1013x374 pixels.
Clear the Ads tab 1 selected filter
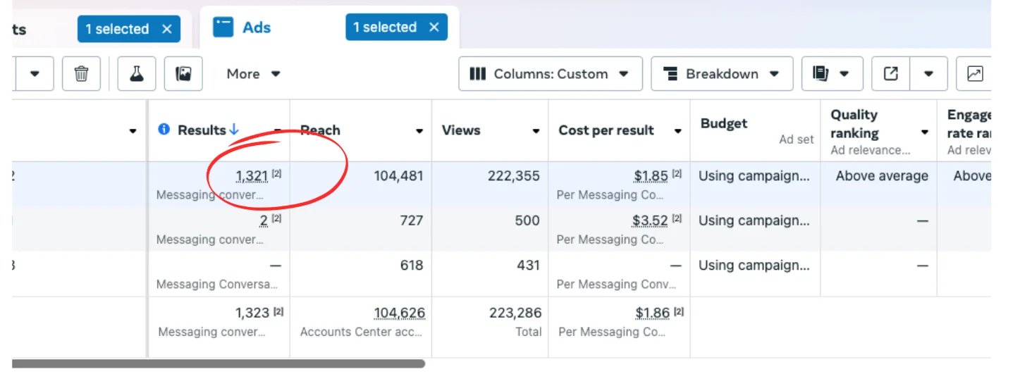[x=434, y=27]
